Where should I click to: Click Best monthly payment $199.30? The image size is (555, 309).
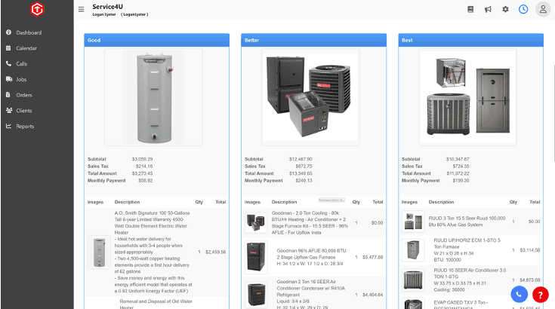(461, 180)
